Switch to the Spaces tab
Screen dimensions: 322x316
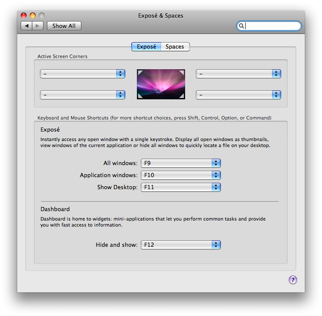pyautogui.click(x=175, y=46)
